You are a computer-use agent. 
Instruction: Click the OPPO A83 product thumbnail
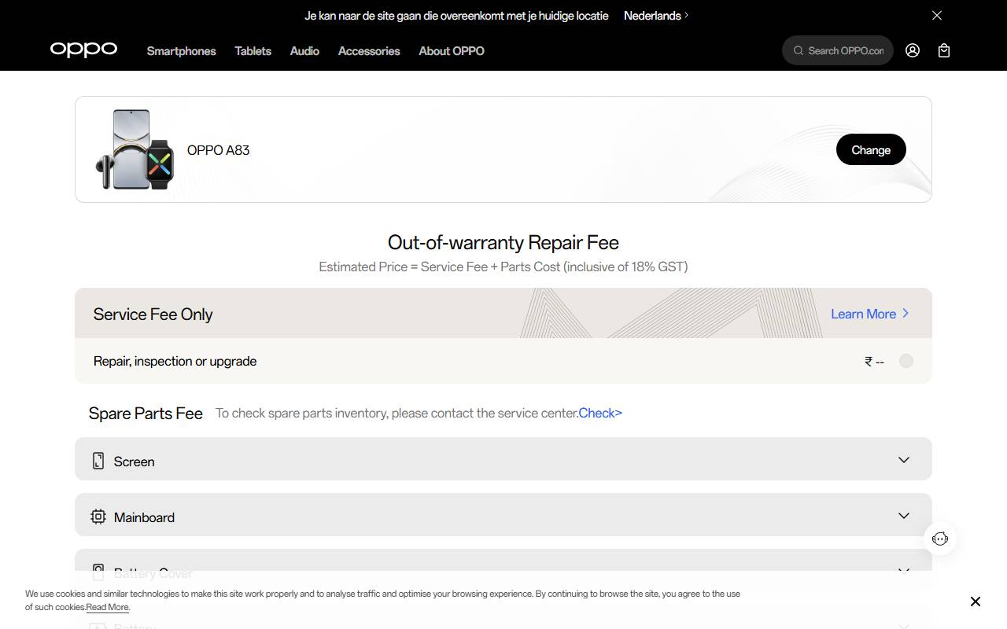click(135, 149)
